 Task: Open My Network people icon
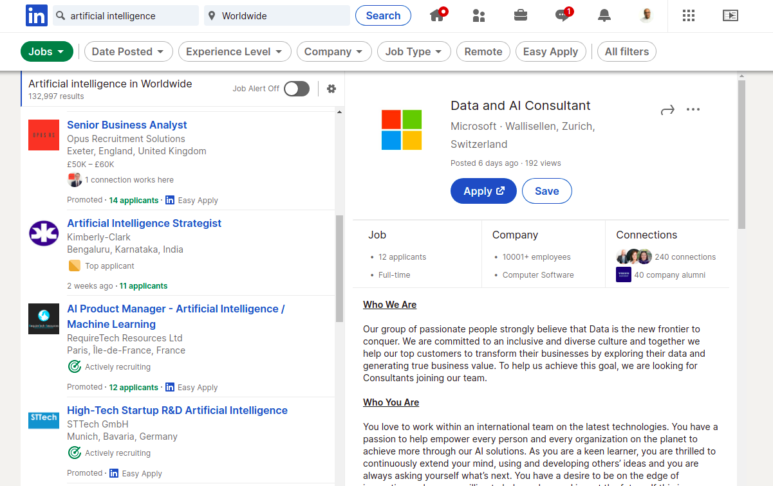(x=478, y=15)
